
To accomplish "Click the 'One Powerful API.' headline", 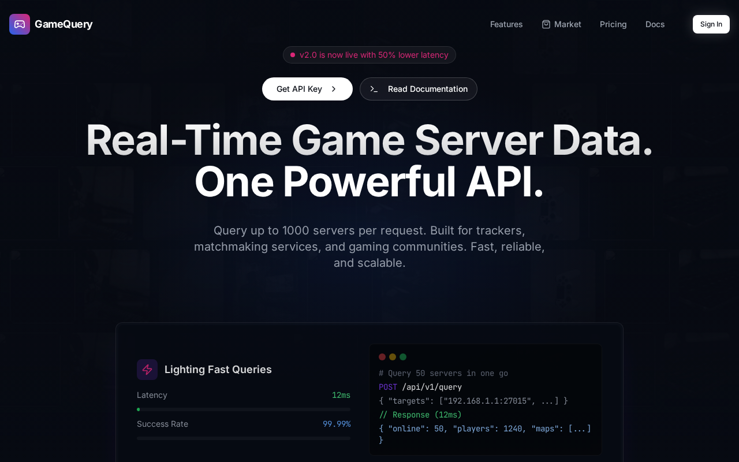I will 369,182.
